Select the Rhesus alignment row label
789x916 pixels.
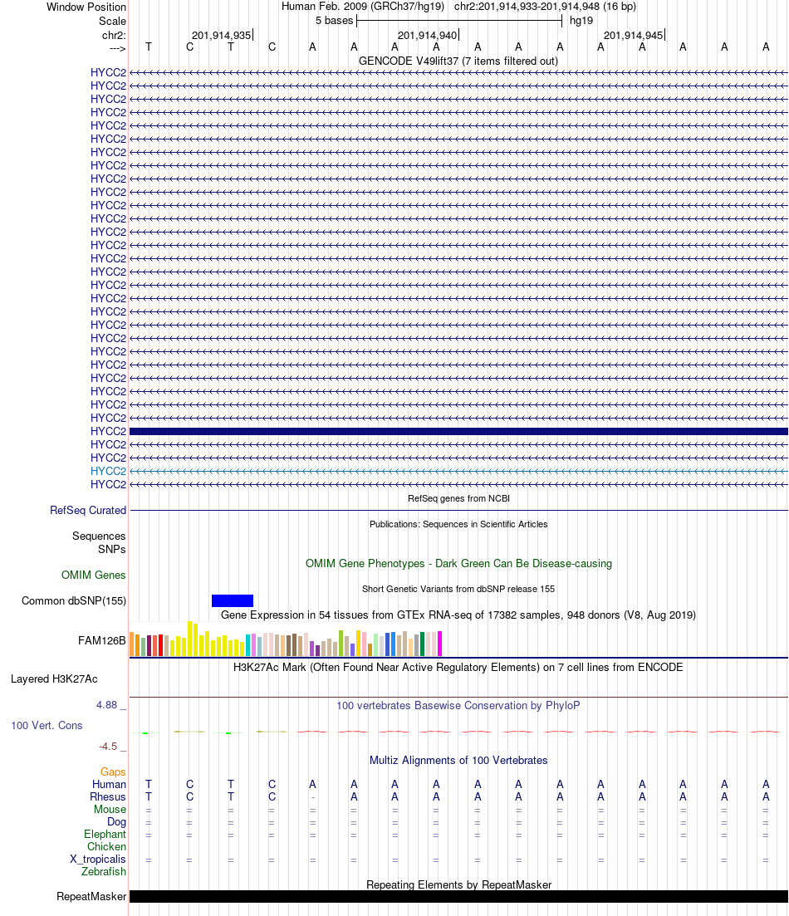[107, 796]
